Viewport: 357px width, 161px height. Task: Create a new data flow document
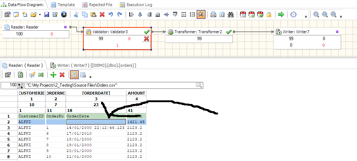click(x=25, y=14)
